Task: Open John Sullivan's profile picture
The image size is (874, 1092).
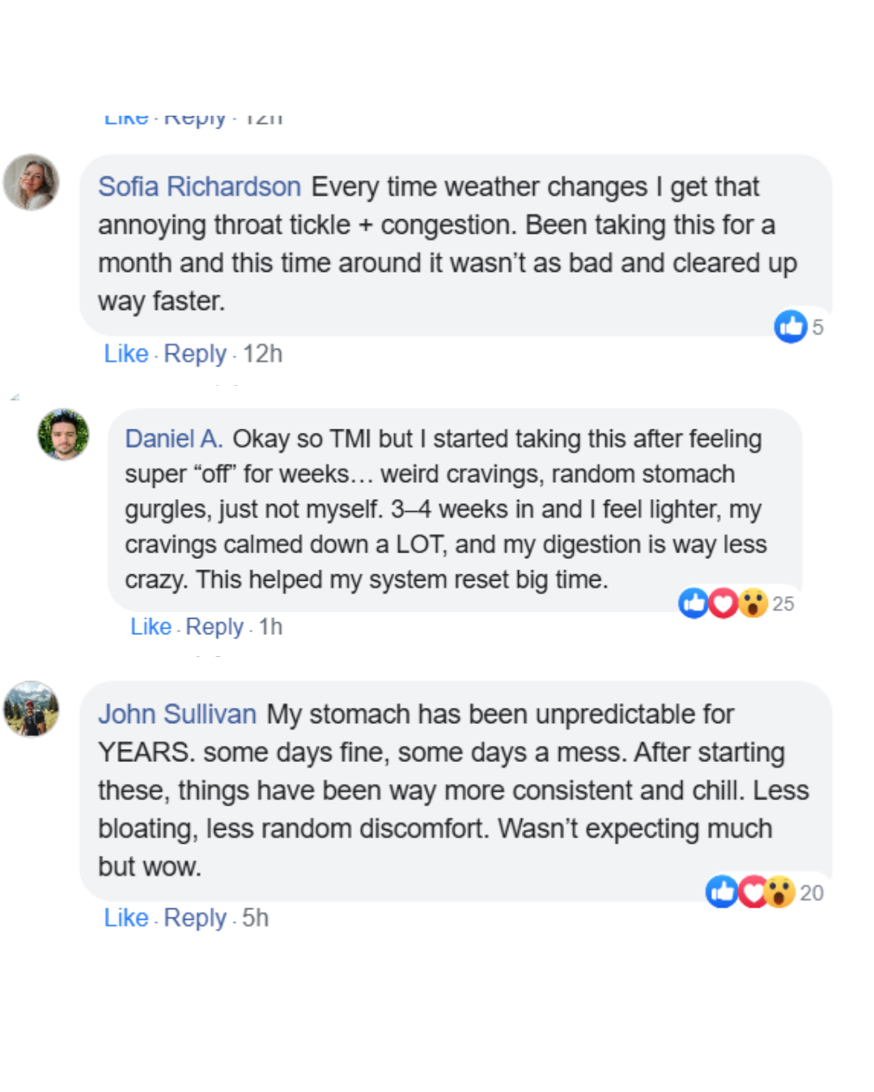Action: click(x=32, y=709)
